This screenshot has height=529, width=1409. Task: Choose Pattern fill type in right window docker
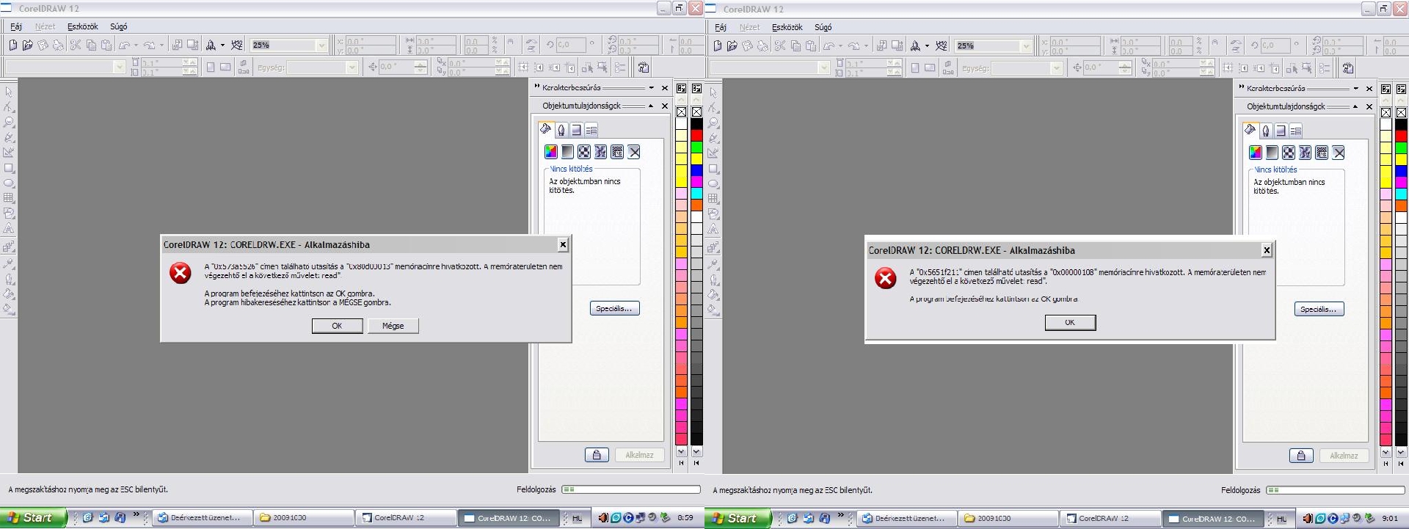coord(1289,153)
